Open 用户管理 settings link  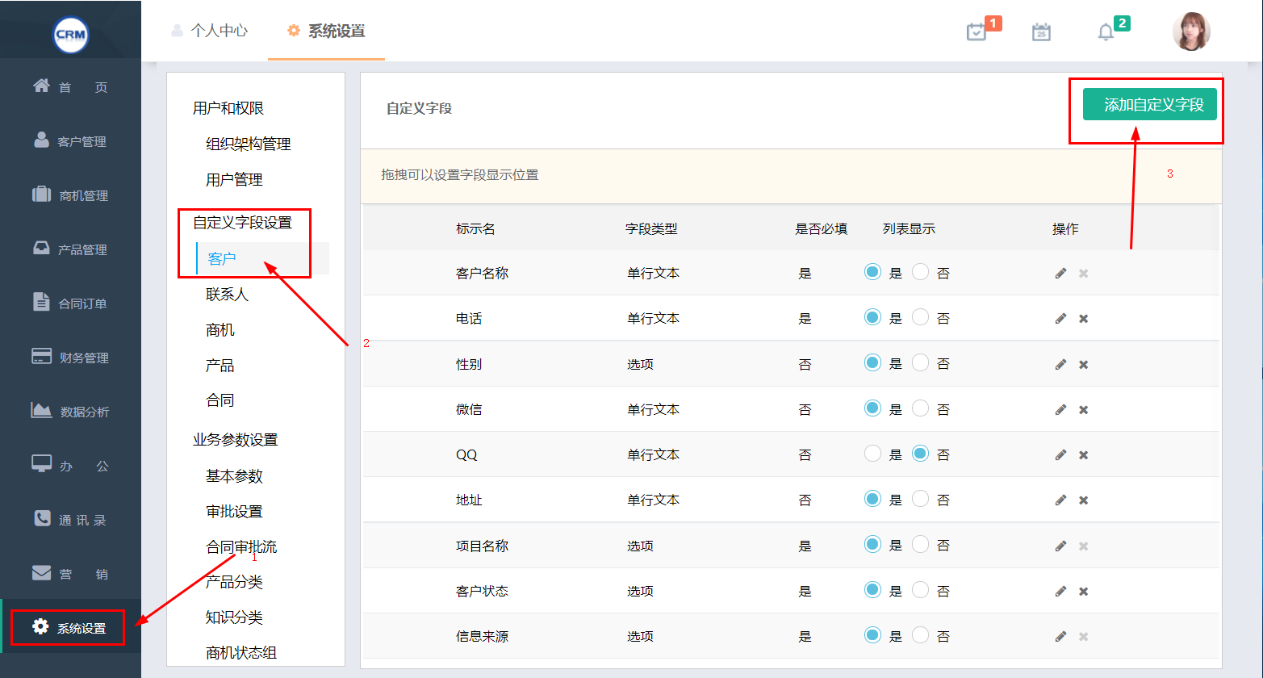[x=235, y=180]
